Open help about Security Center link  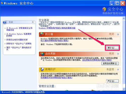19,44
